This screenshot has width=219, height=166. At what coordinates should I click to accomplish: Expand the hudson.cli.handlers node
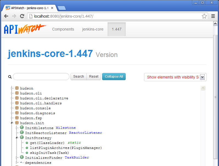coord(12,103)
